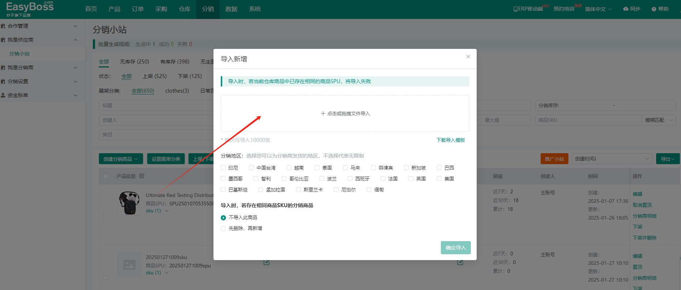Select 不导入此商品 radio option

[x=223, y=218]
